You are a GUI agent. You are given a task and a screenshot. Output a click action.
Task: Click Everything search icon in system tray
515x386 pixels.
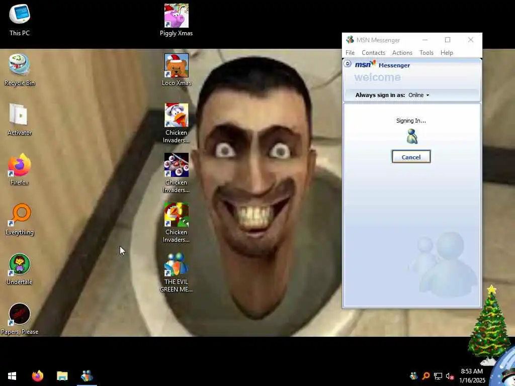(x=425, y=376)
